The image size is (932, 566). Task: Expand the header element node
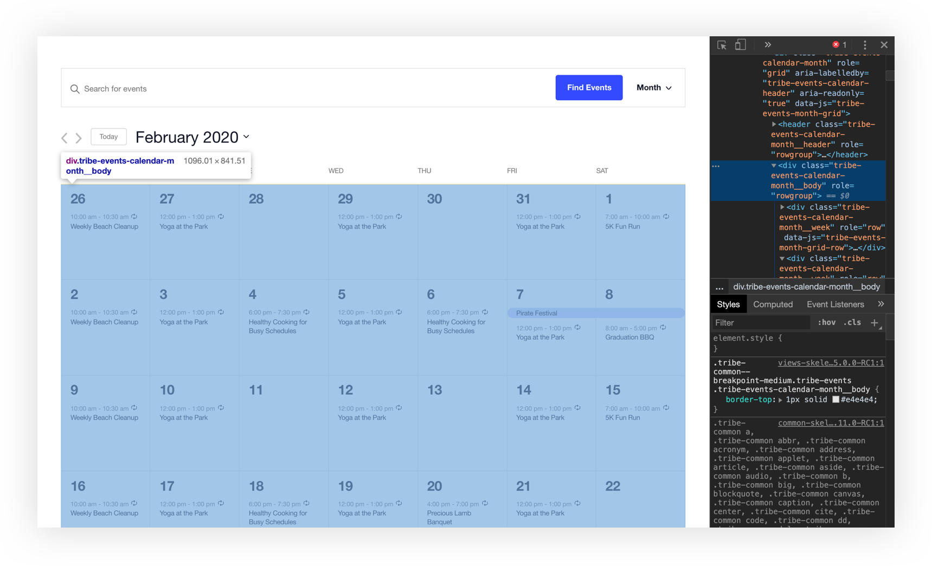click(x=774, y=125)
